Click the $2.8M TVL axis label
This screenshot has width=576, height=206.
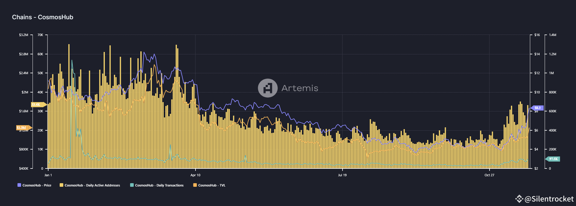[23, 54]
